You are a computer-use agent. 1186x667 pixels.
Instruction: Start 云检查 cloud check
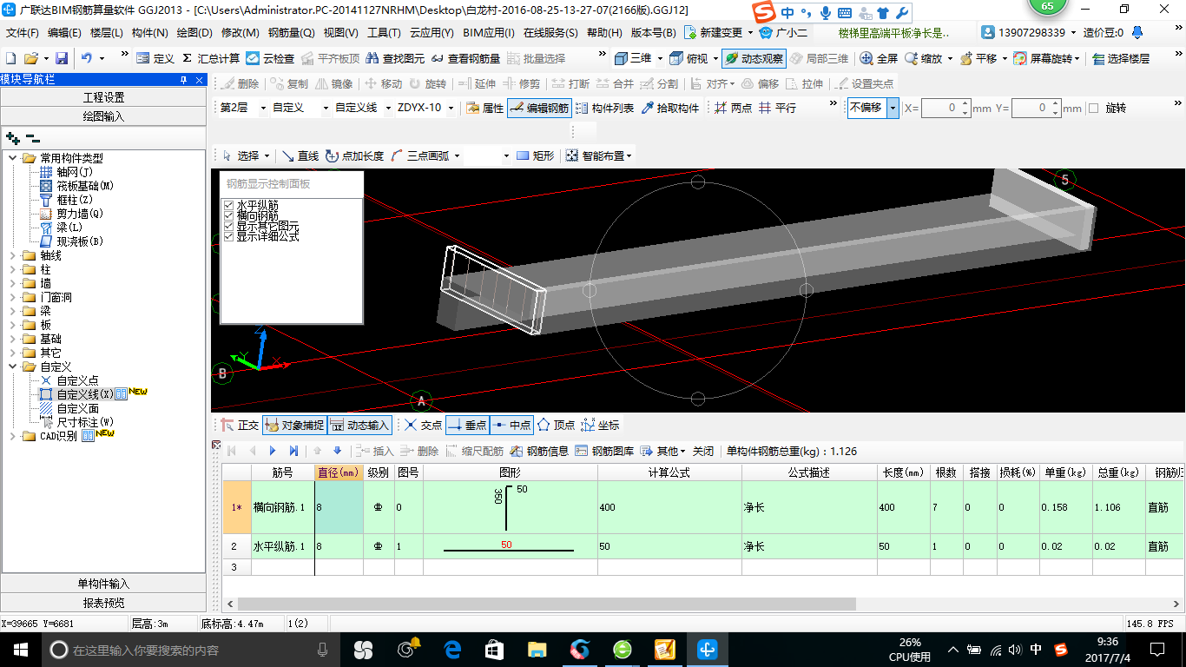point(270,58)
